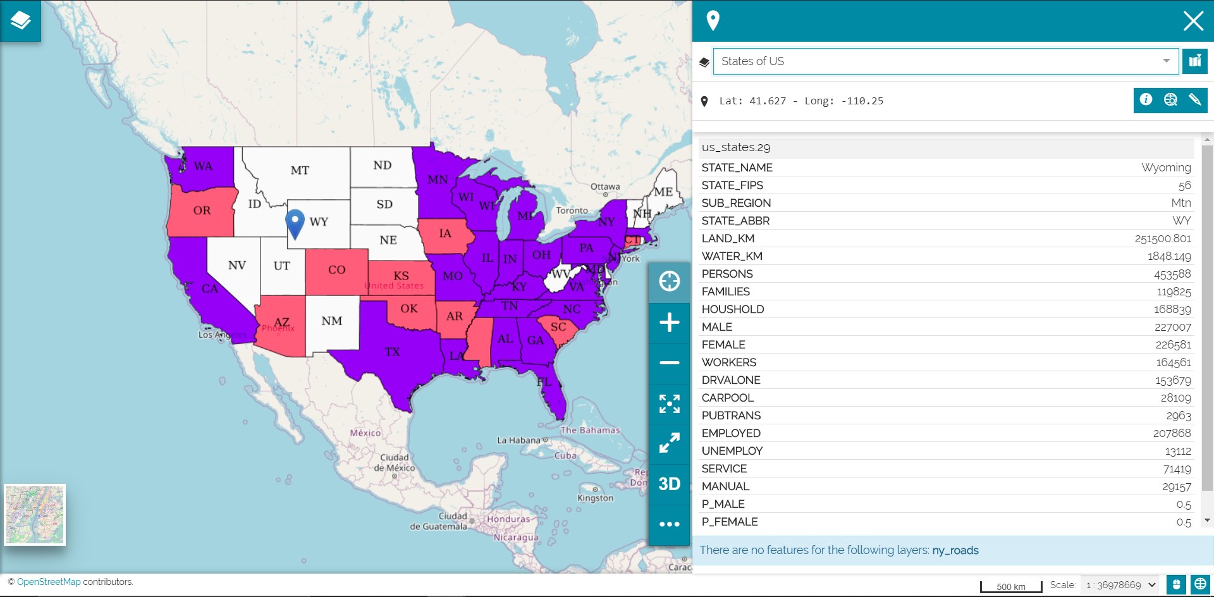Open the layers panel

20,20
